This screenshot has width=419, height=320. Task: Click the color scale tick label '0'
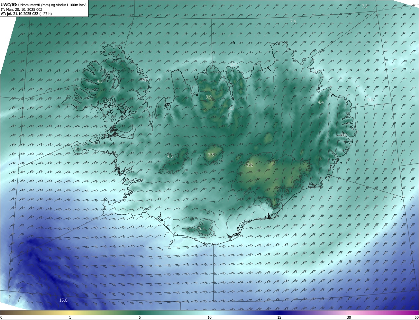(x=1, y=317)
